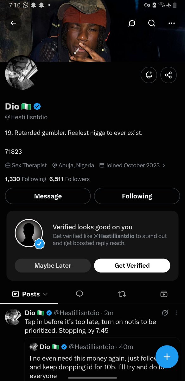Dismiss promo with Maybe Later

tap(53, 265)
